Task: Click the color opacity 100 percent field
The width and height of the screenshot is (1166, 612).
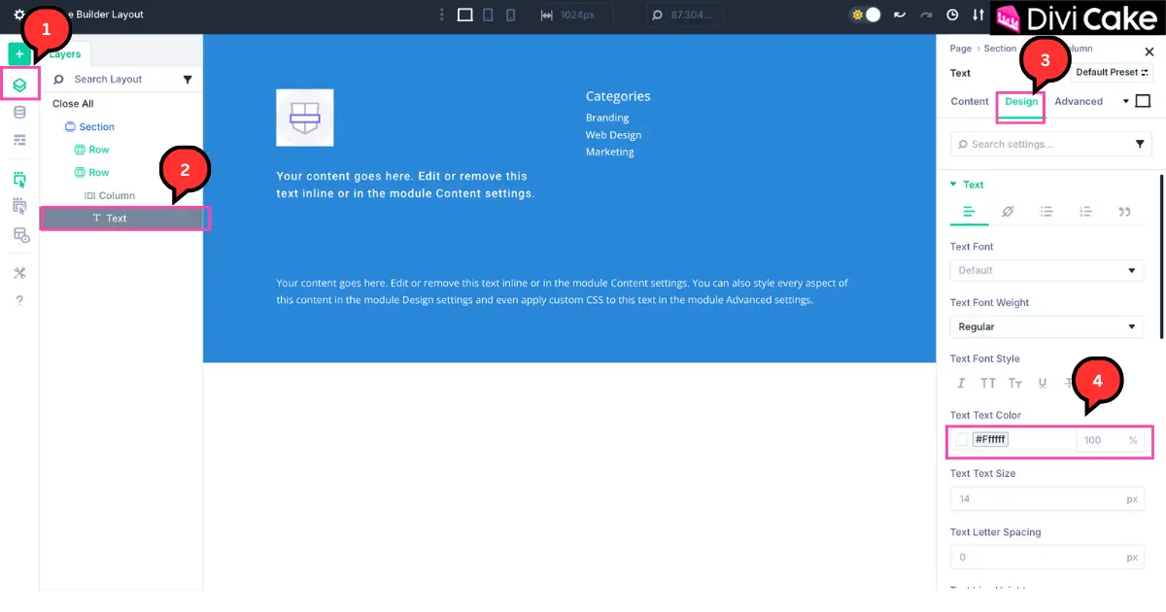Action: pos(1109,440)
